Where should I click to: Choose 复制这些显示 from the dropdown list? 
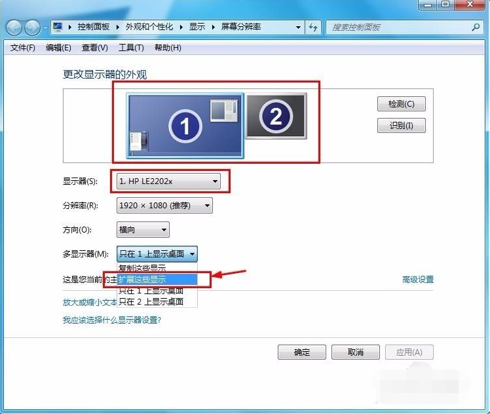click(x=142, y=269)
